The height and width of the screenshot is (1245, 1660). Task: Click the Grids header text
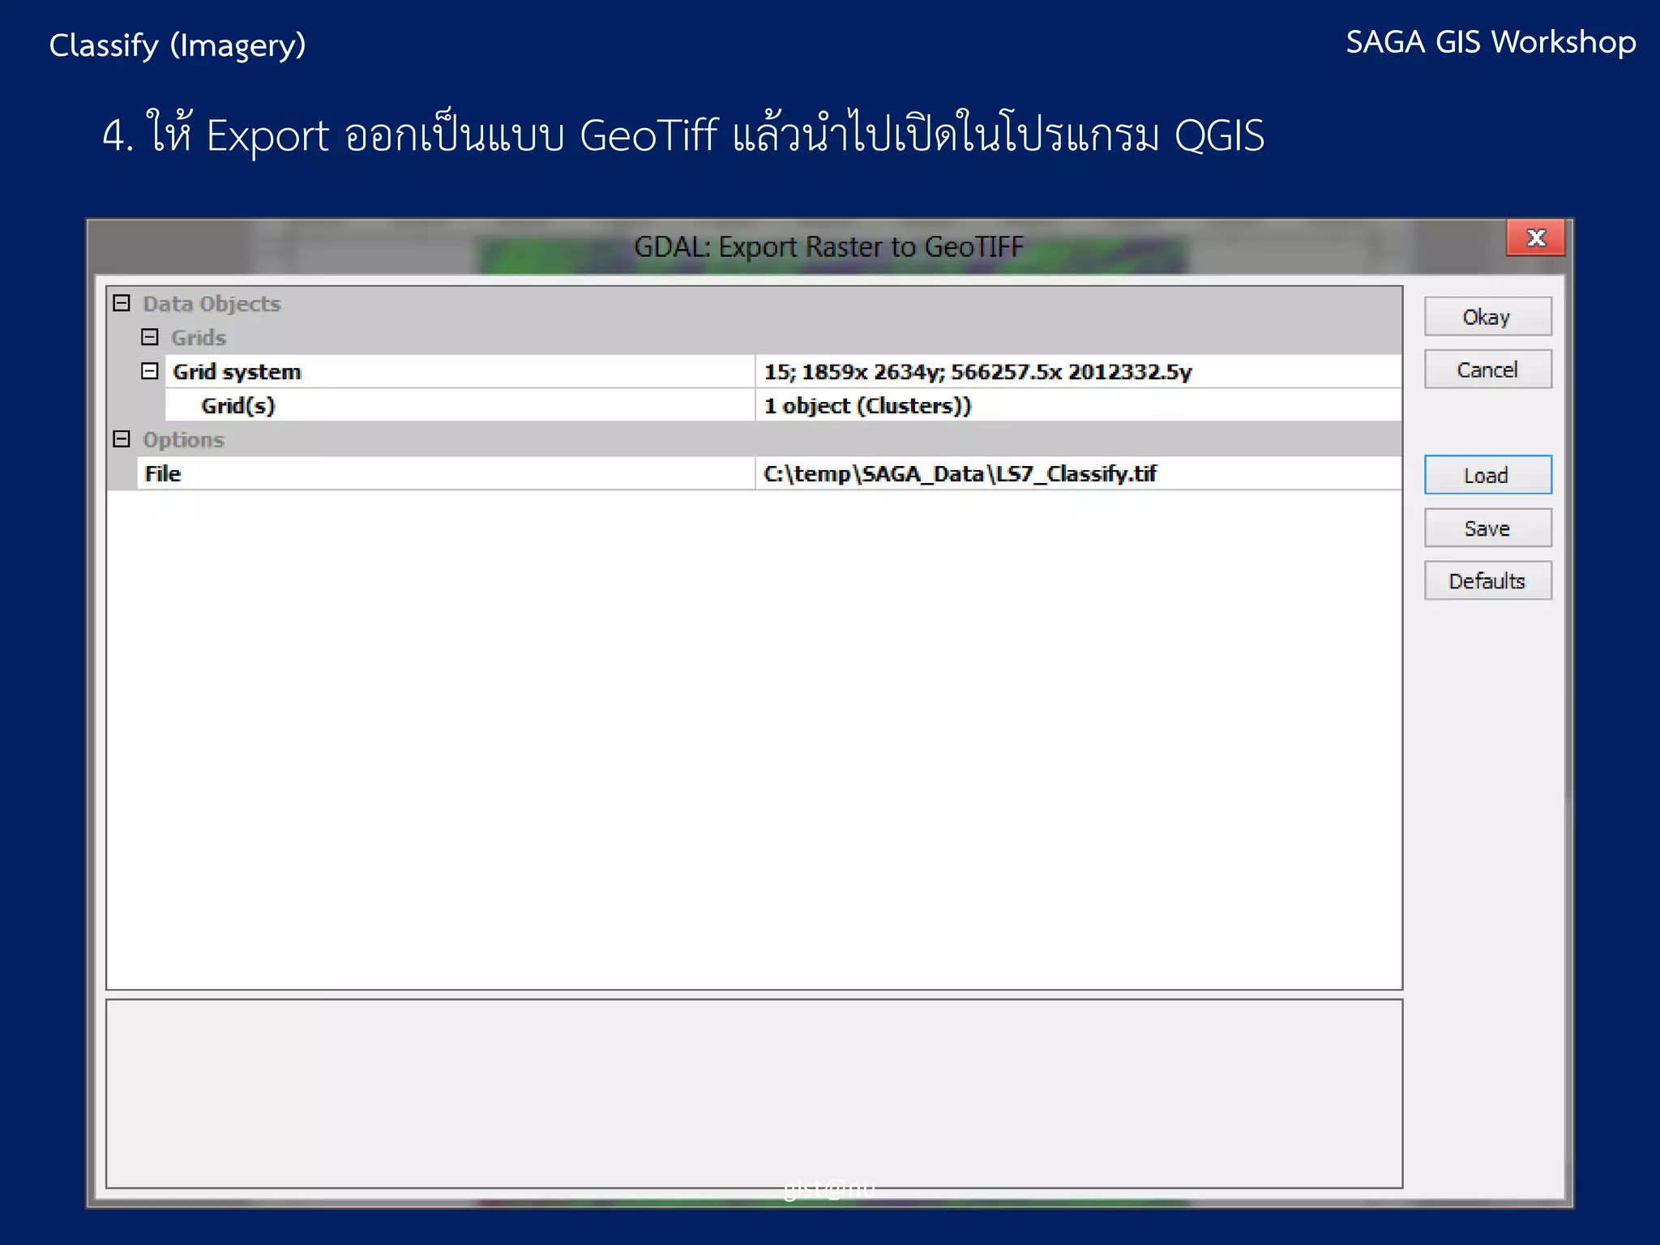(x=199, y=338)
